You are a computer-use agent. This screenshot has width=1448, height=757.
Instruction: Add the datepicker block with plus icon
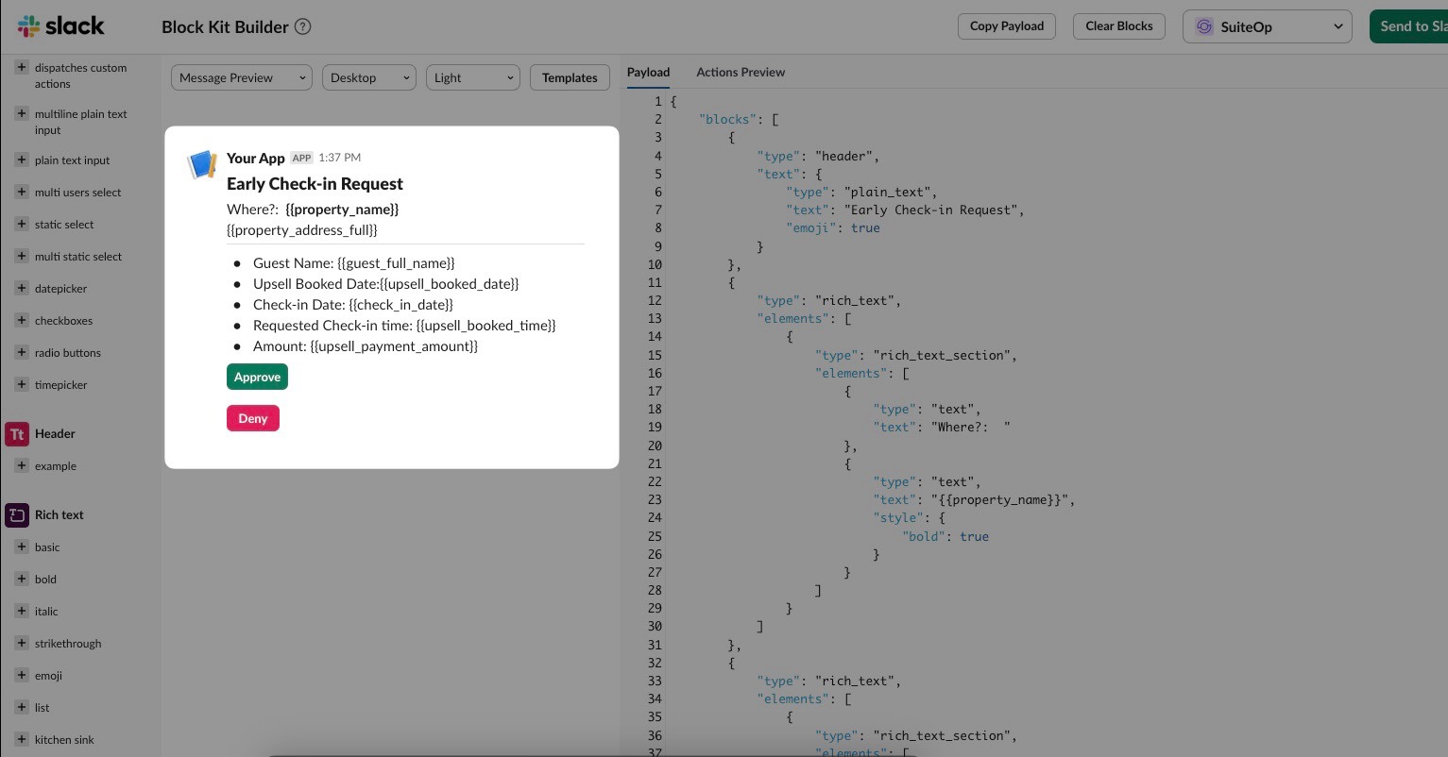(22, 289)
